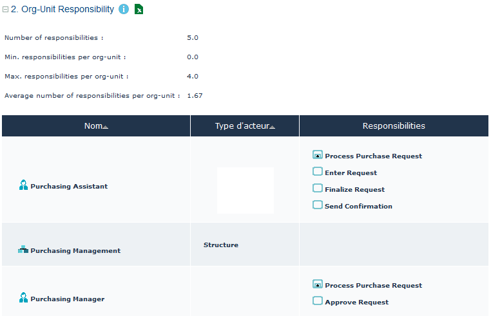The width and height of the screenshot is (491, 316).
Task: Toggle the Enter Request checkbox
Action: [x=318, y=172]
